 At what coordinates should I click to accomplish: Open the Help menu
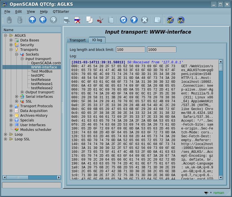point(44,12)
